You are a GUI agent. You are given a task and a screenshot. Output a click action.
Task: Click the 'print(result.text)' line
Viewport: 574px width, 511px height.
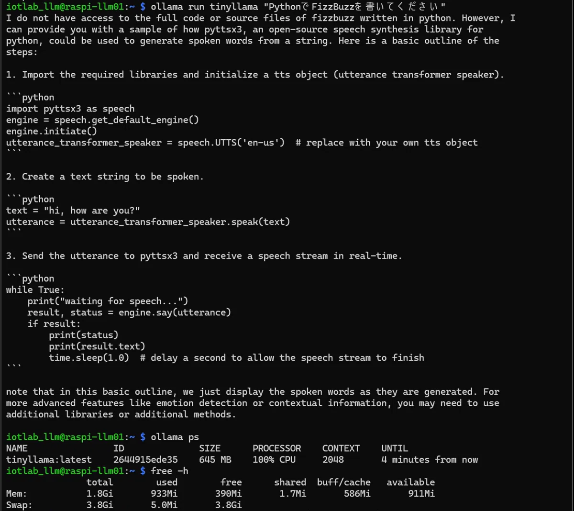(x=97, y=346)
